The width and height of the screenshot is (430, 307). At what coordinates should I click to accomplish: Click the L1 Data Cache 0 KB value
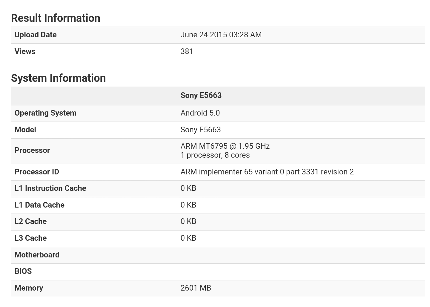(x=188, y=205)
